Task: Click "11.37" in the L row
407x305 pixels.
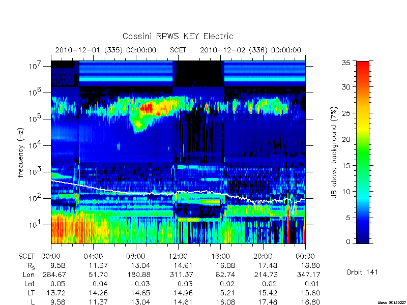Action: 98,302
